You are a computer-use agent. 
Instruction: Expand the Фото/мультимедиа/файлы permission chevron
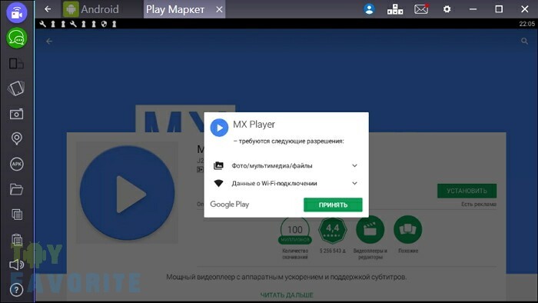click(x=355, y=166)
